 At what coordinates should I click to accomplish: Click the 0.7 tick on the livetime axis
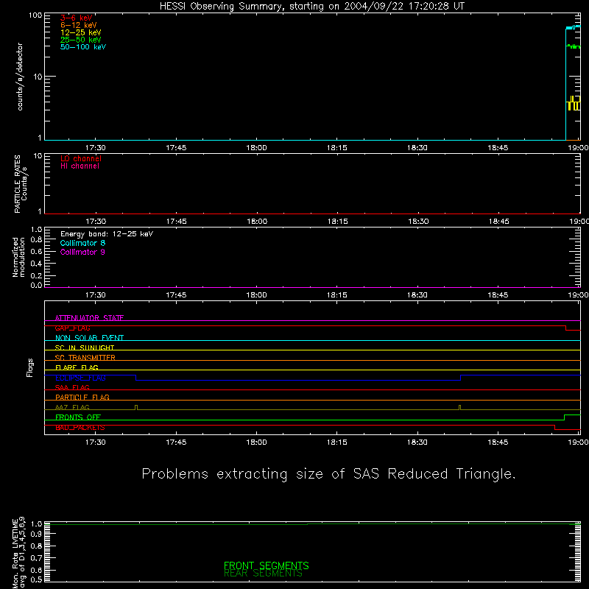pos(36,558)
